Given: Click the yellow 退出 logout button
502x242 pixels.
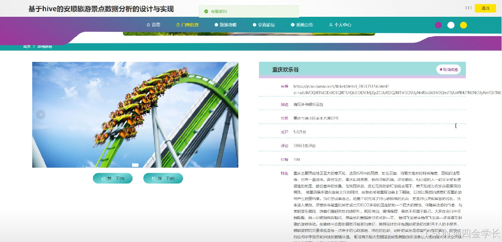Looking at the screenshot, I should point(485,8).
